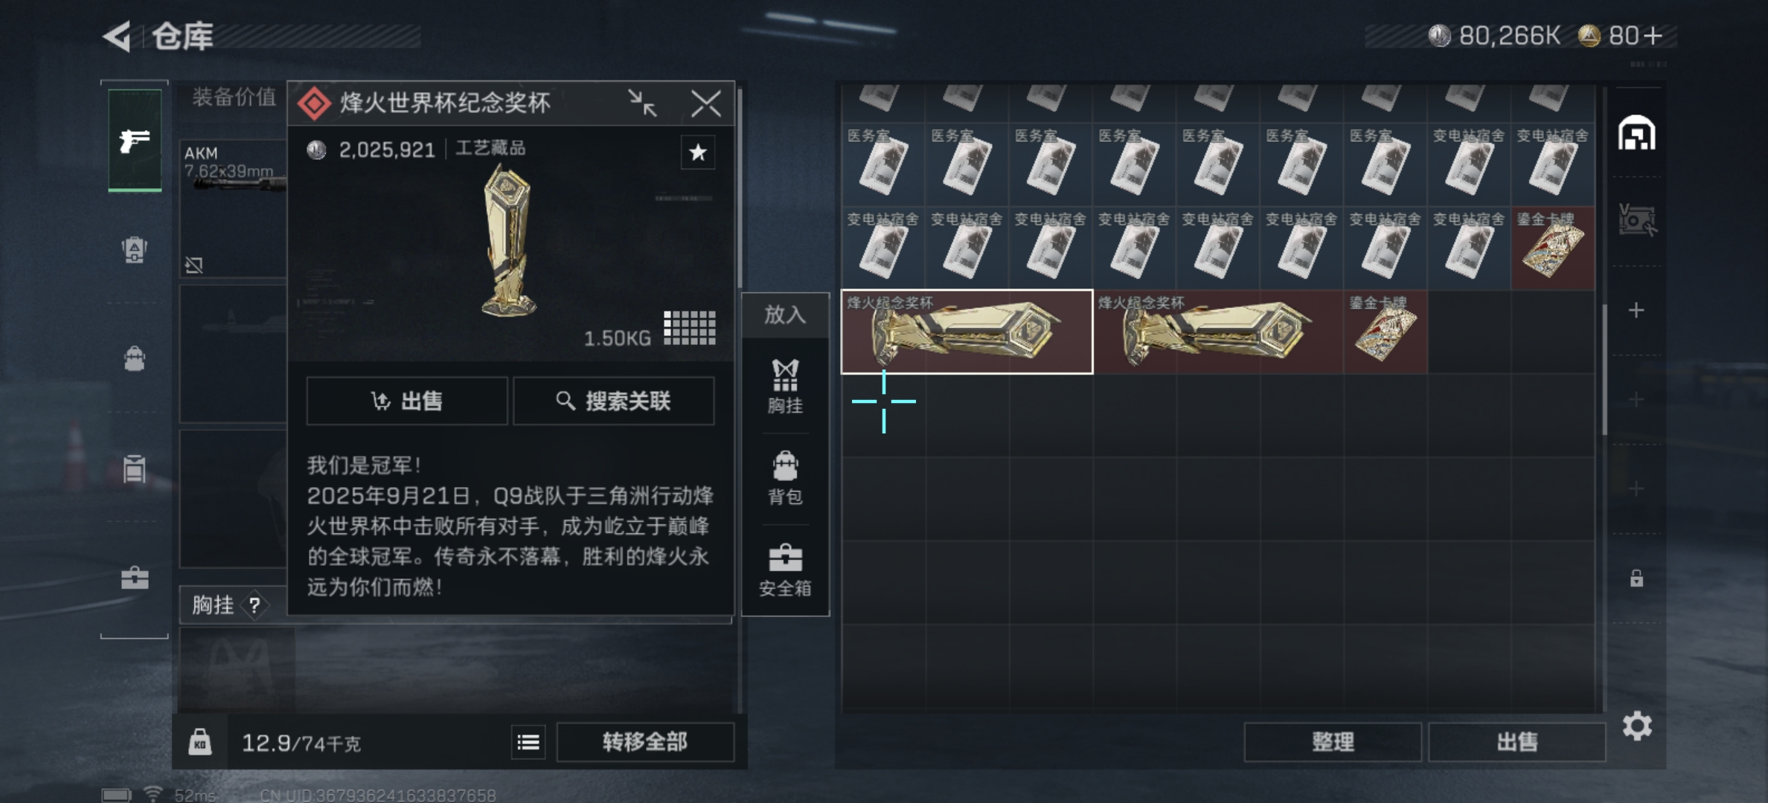Open warehouse settings gear
The height and width of the screenshot is (803, 1768).
tap(1637, 725)
